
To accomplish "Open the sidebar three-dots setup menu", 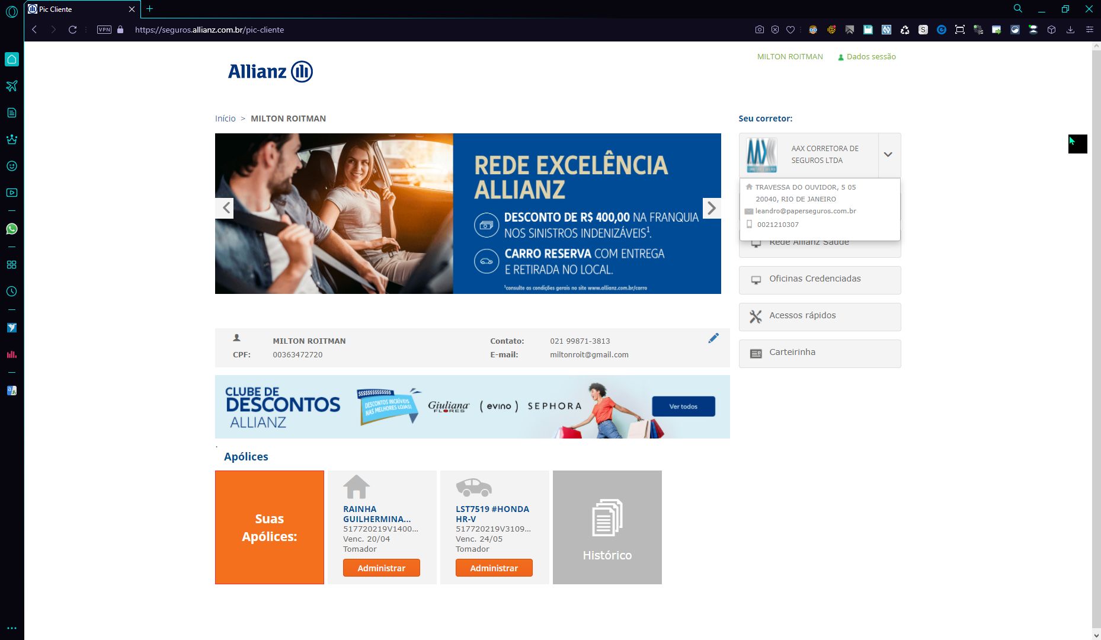I will click(x=12, y=628).
